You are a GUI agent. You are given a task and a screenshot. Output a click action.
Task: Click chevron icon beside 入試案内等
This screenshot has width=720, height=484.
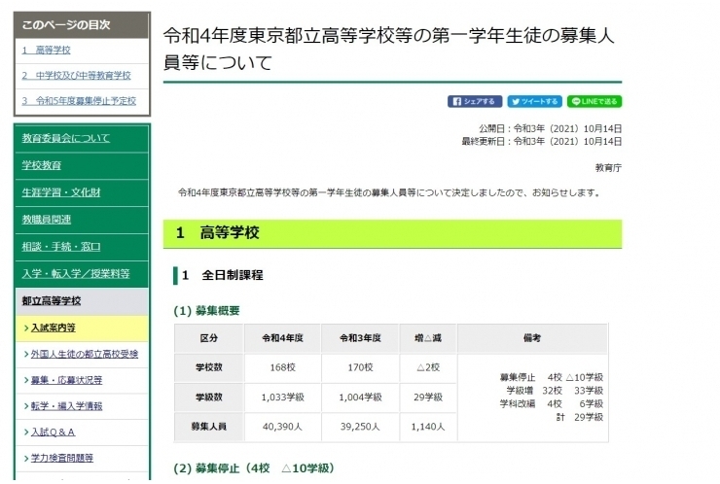click(26, 328)
